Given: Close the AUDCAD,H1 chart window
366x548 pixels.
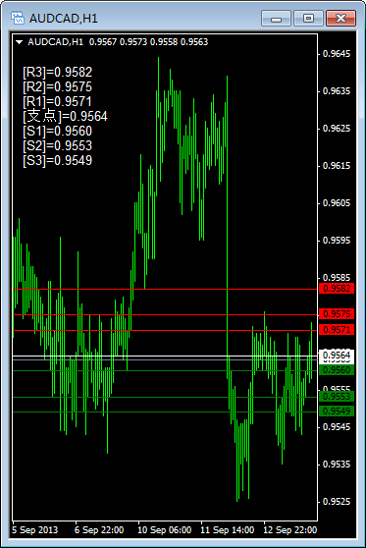Looking at the screenshot, I should point(340,19).
